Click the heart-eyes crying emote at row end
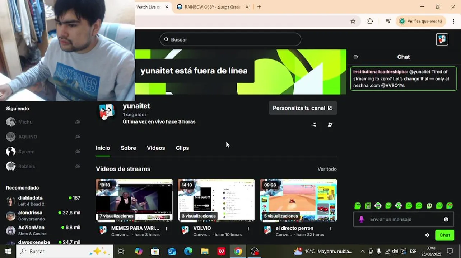The image size is (461, 258). point(450,206)
